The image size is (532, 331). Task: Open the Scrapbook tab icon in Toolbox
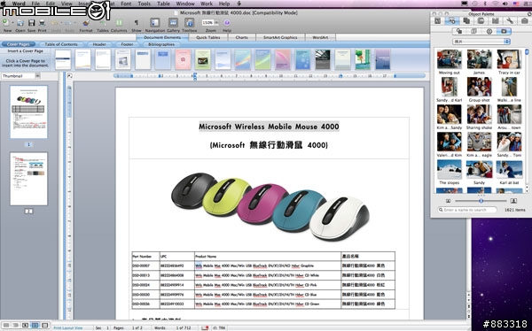481,21
